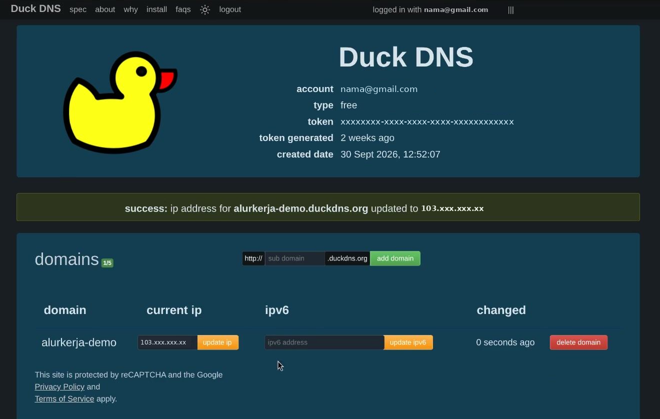Click update ip for alurkerja-demo
Image resolution: width=660 pixels, height=419 pixels.
pos(217,342)
